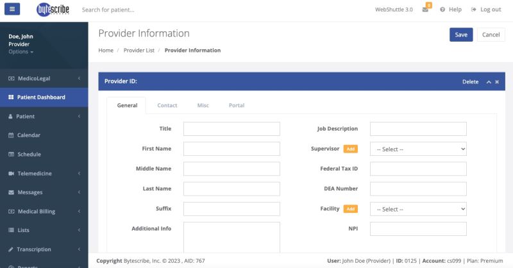Switch to the Portal tab
Viewport: 513px width, 268px height.
click(x=236, y=105)
